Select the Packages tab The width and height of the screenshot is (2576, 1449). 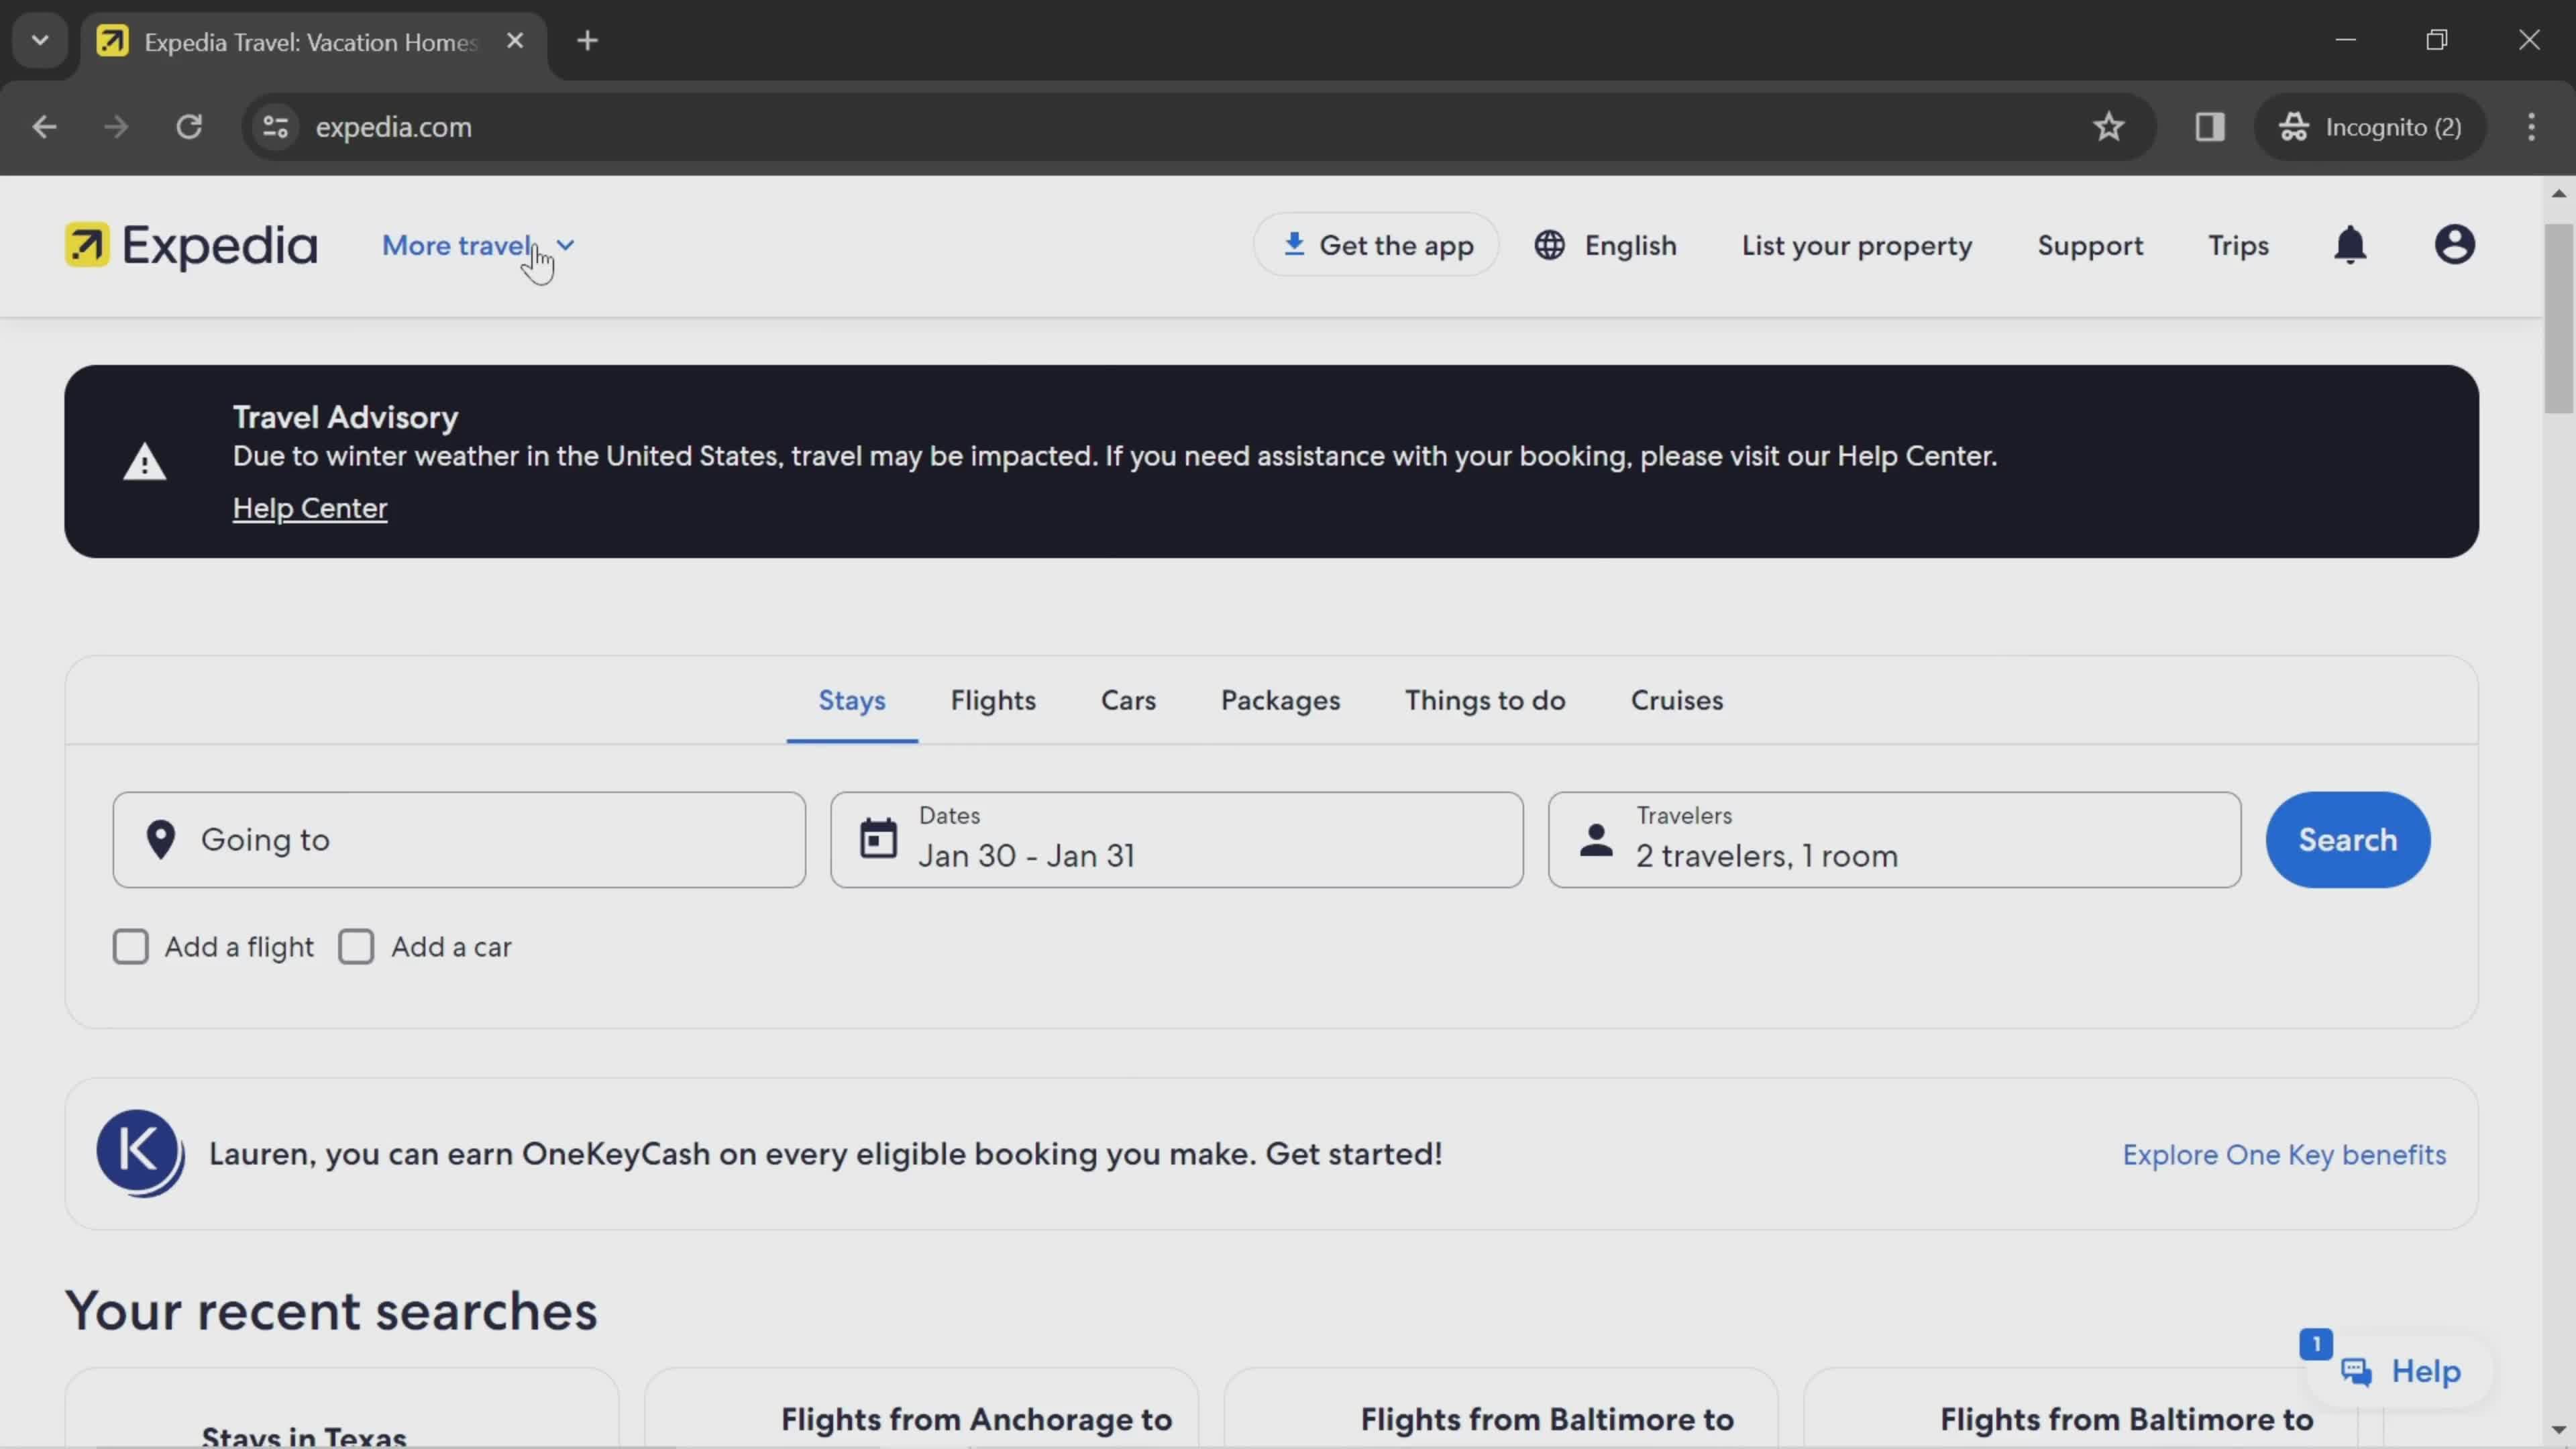(1279, 699)
